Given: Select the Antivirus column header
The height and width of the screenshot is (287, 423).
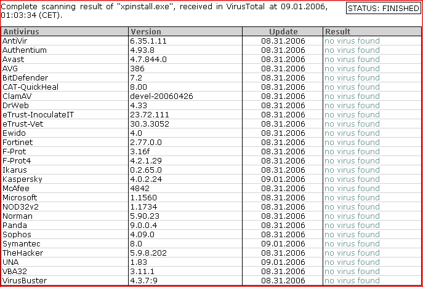Looking at the screenshot, I should tap(65, 31).
